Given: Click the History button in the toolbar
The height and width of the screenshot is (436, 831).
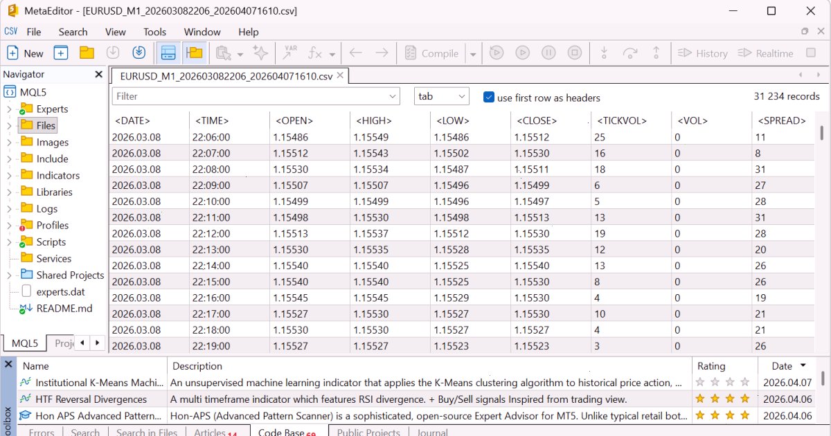Looking at the screenshot, I should [703, 53].
